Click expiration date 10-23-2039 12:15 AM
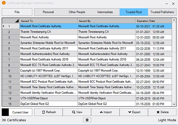Viewport: 178px width, 125px height. 154,87
